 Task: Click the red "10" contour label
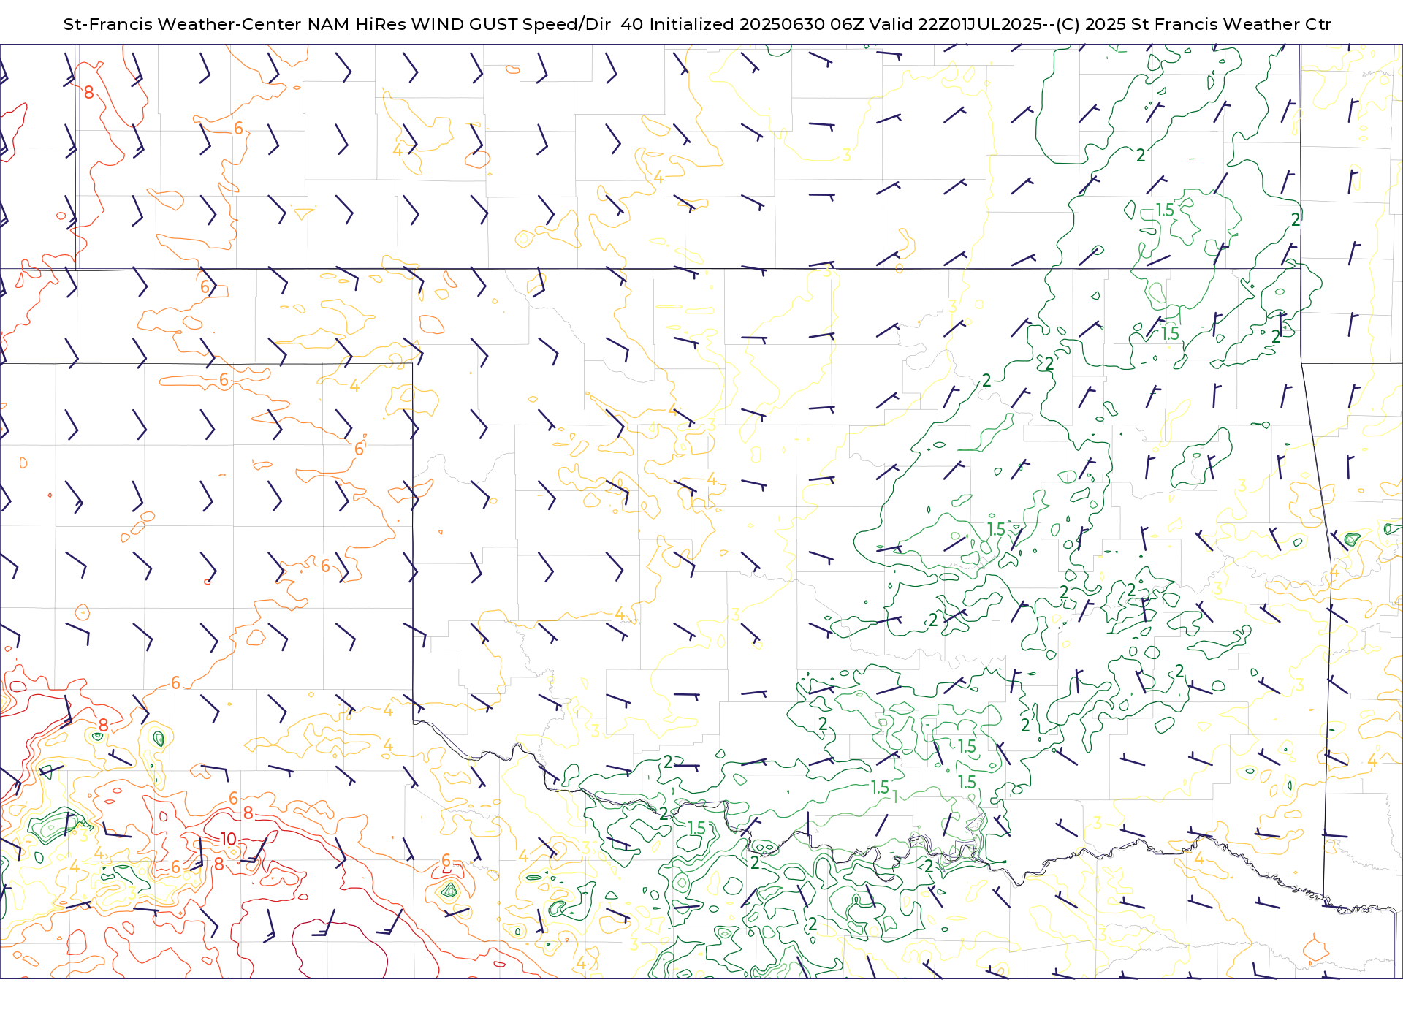coord(229,839)
